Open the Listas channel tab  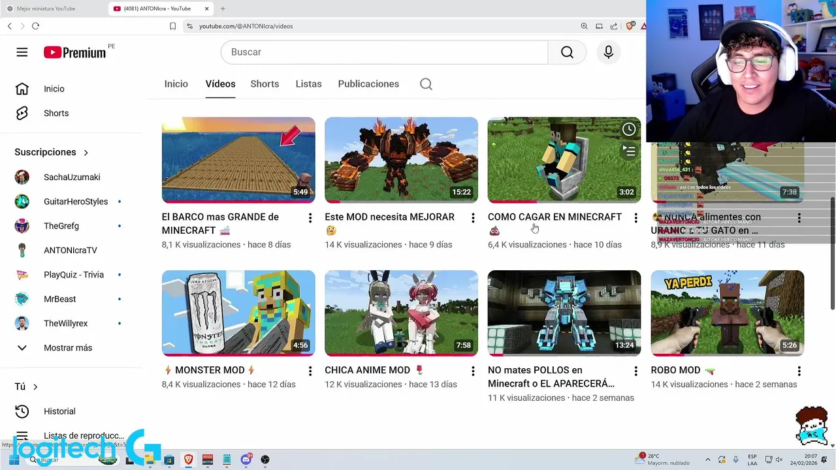[x=308, y=84]
